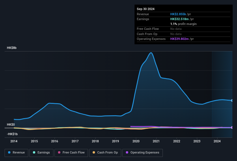Click the 1.1% profit margin text

[x=183, y=24]
